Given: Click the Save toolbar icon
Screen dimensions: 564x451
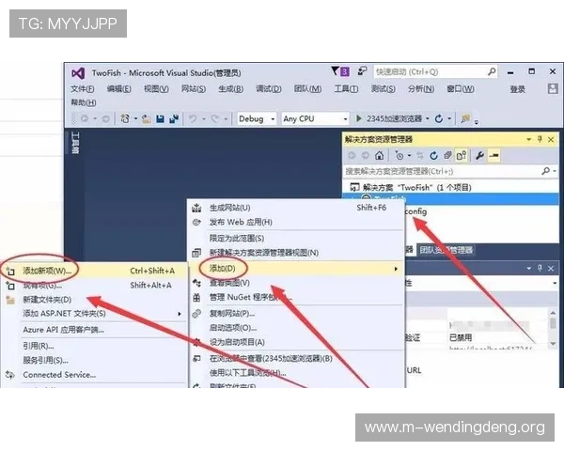Looking at the screenshot, I should 161,118.
